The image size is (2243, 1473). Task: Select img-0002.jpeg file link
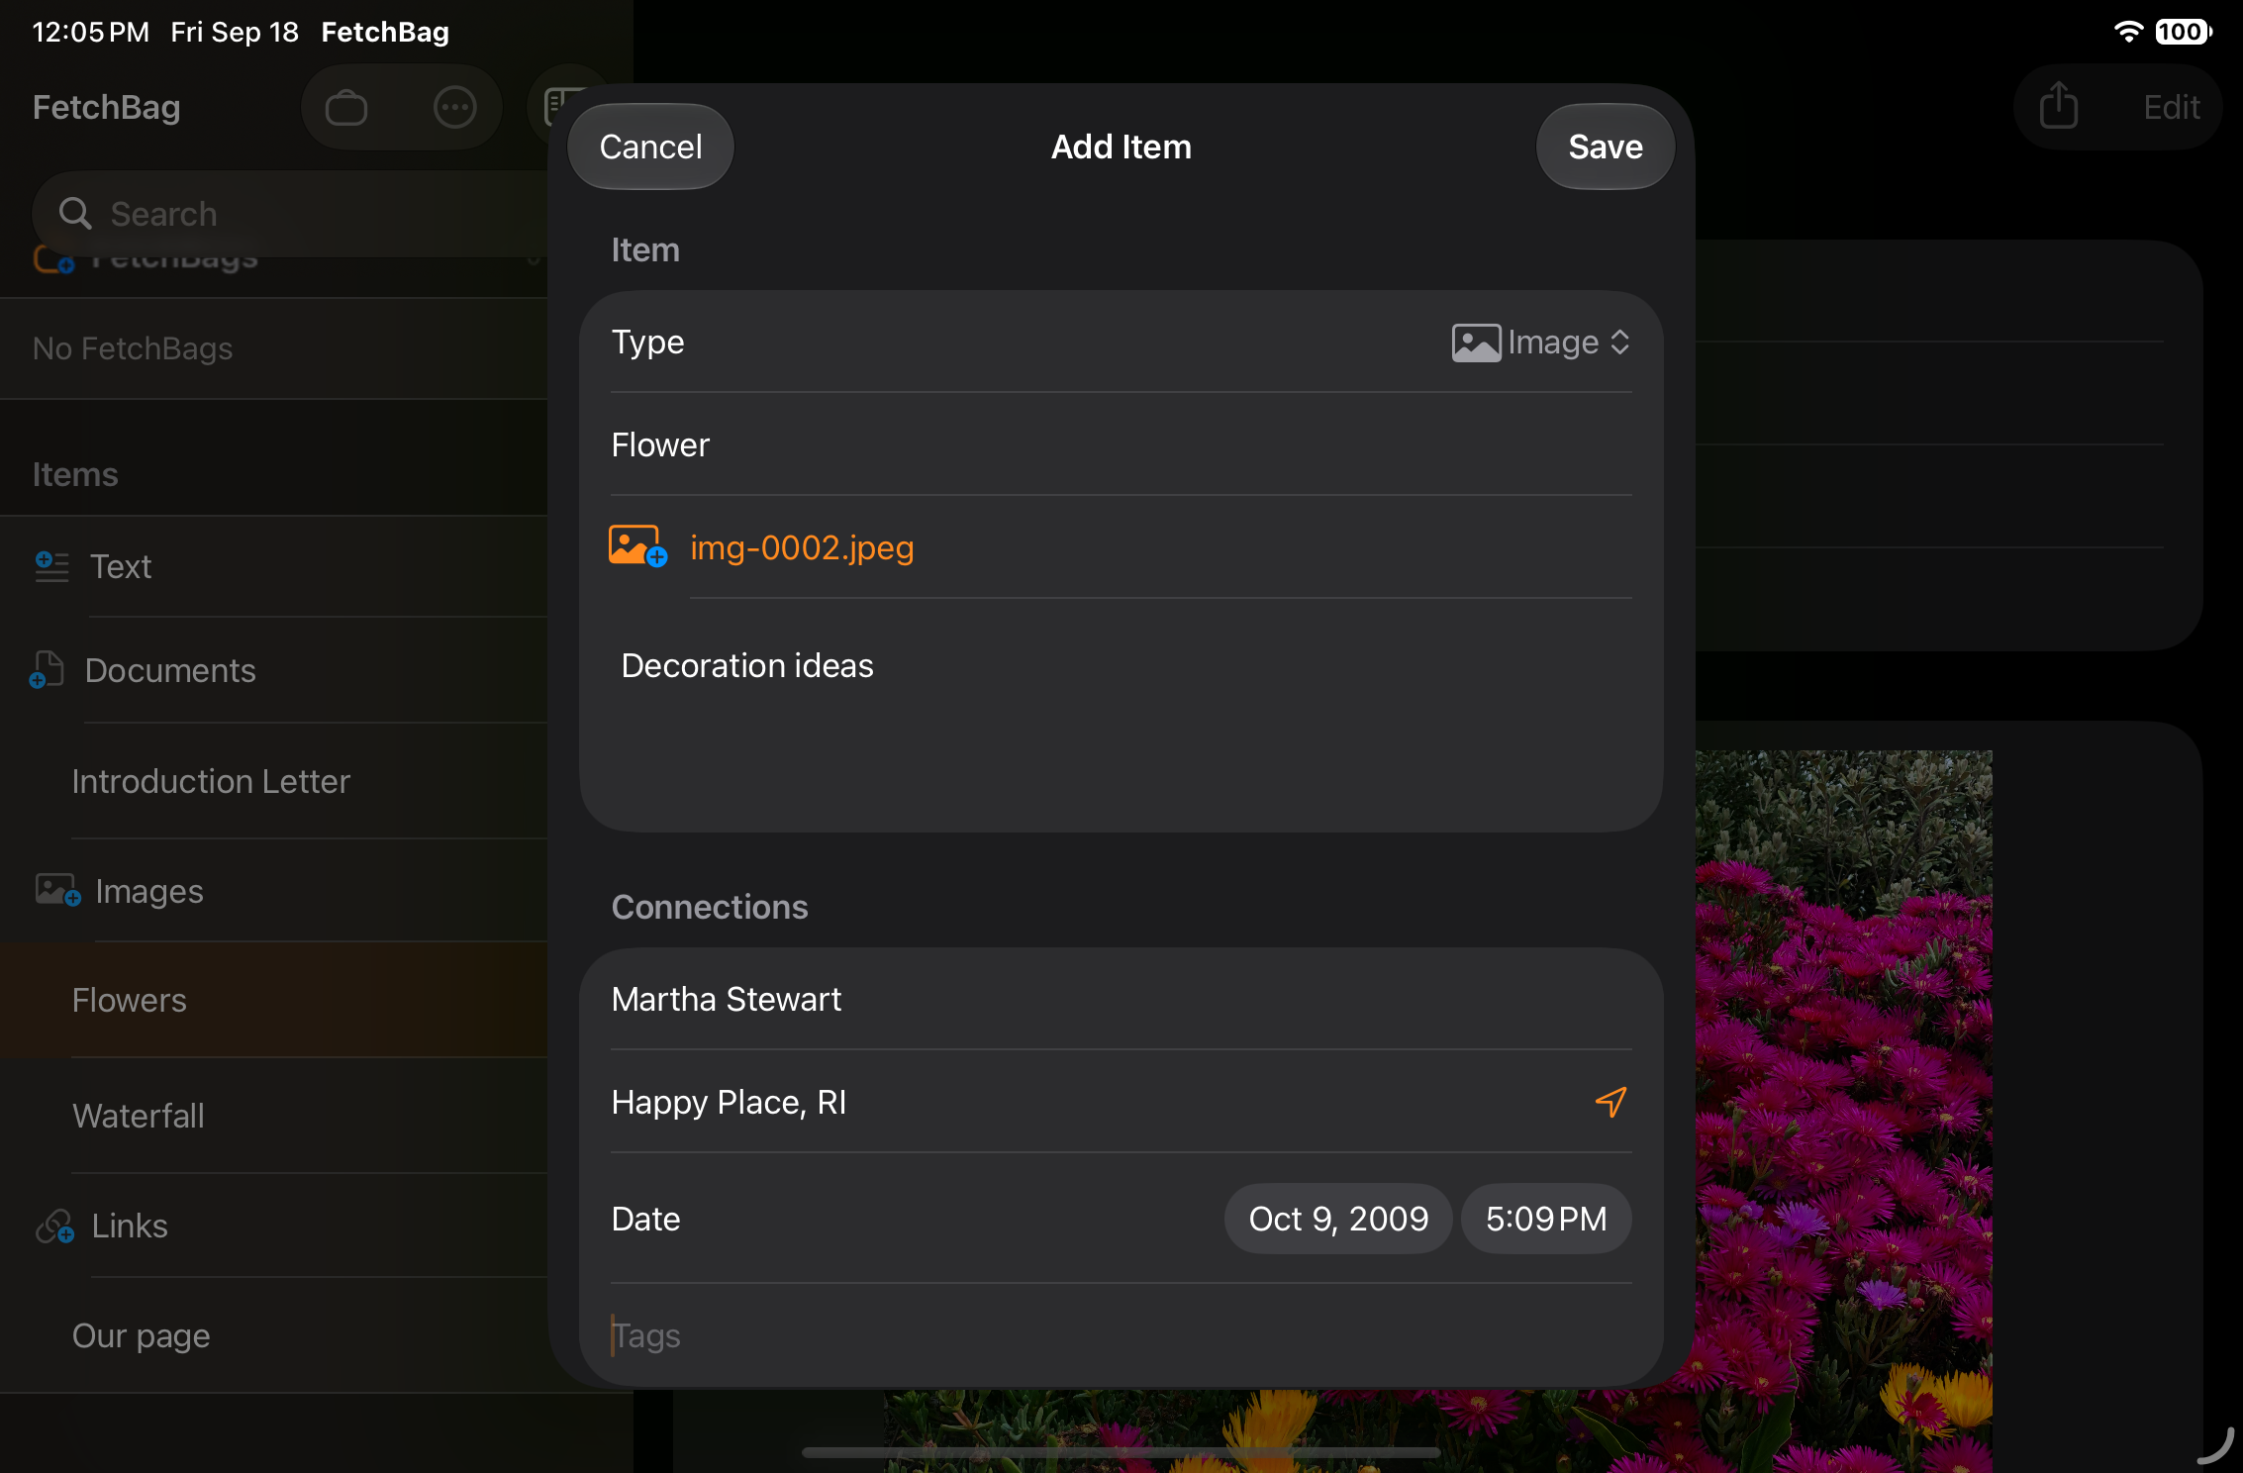802,547
